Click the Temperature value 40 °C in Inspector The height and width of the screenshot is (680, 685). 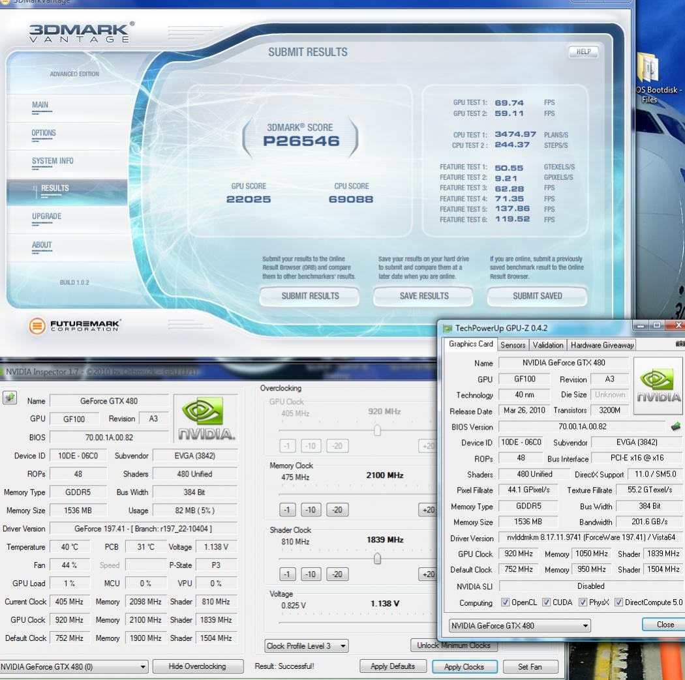tap(70, 547)
